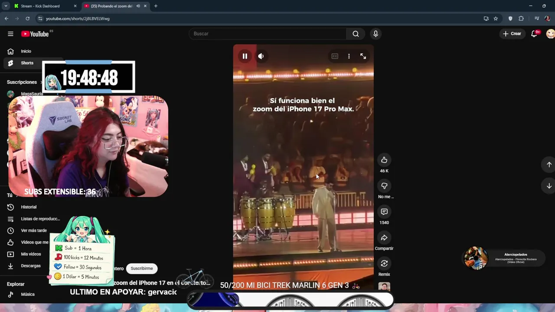Close the Kick Dashboard tab
Image resolution: width=555 pixels, height=312 pixels.
tap(75, 6)
